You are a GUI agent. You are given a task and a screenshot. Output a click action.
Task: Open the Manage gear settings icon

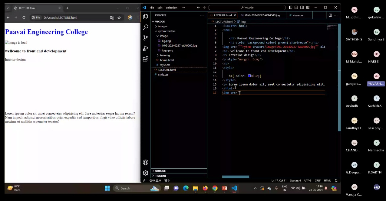coord(146,173)
